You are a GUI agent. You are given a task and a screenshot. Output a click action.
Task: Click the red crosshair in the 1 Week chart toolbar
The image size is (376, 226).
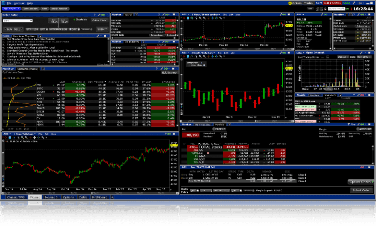(x=184, y=18)
